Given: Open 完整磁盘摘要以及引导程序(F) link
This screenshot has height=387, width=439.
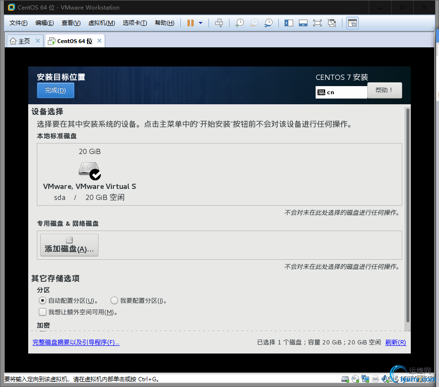Looking at the screenshot, I should pyautogui.click(x=76, y=342).
